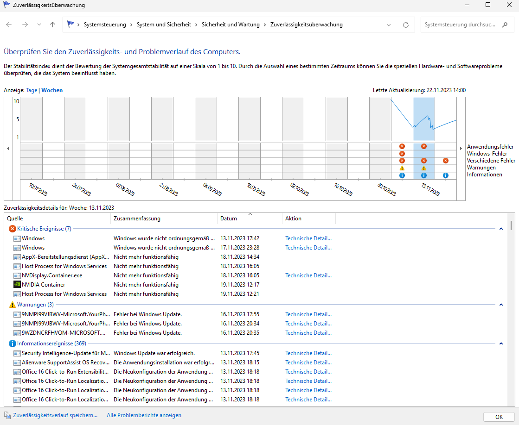Select Host Process row dated 19.11.2023 12:21
This screenshot has width=519, height=425.
(256, 294)
